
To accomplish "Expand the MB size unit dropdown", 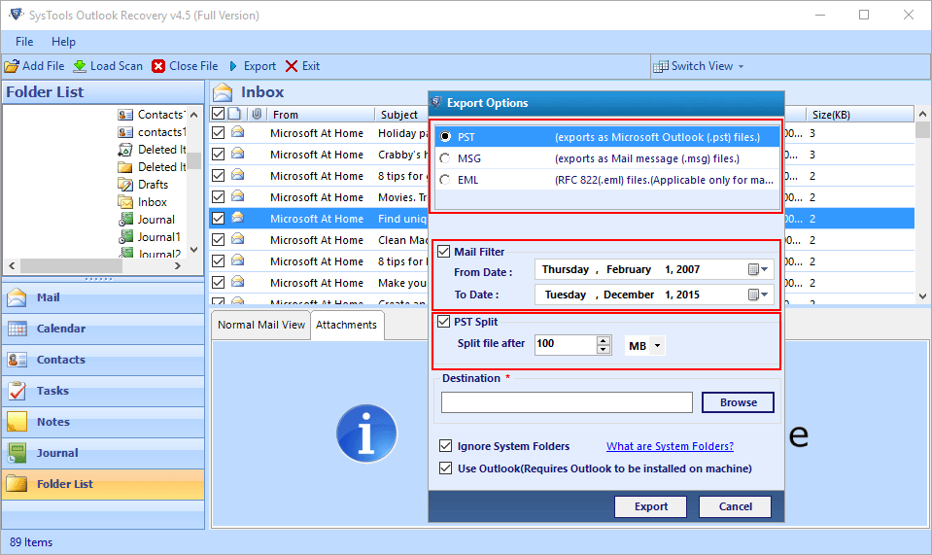I will (x=658, y=345).
